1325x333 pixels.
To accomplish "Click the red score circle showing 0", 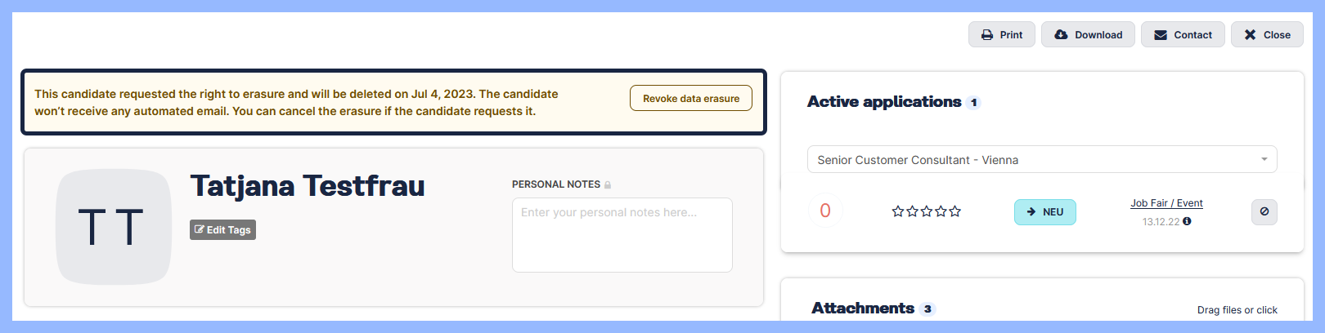I will click(x=825, y=211).
